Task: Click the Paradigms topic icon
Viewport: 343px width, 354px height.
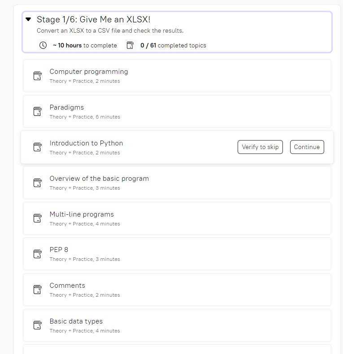Action: coord(38,111)
